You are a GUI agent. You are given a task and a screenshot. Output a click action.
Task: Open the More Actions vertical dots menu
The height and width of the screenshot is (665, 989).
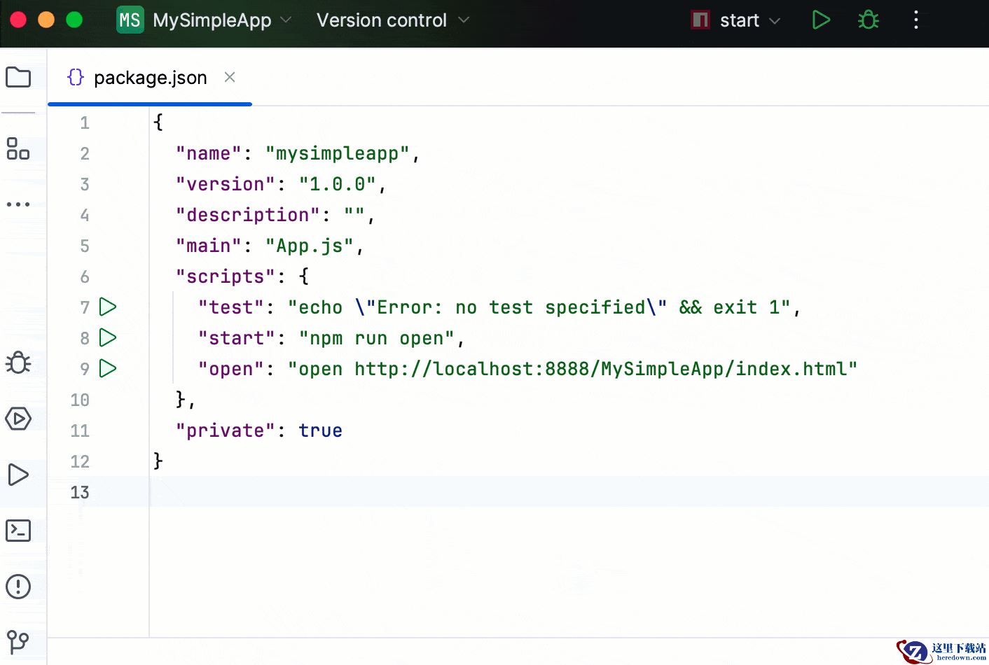pos(916,20)
